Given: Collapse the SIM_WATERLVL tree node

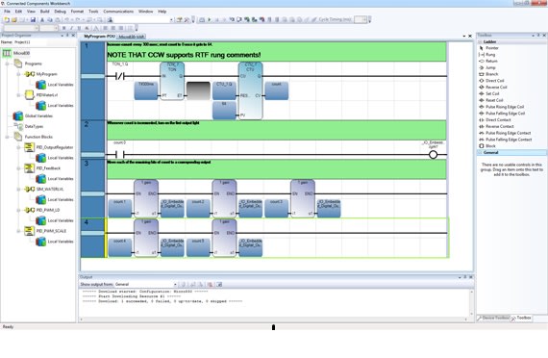Looking at the screenshot, I should [x=18, y=189].
